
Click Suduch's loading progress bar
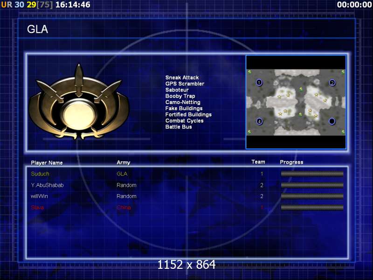(312, 174)
